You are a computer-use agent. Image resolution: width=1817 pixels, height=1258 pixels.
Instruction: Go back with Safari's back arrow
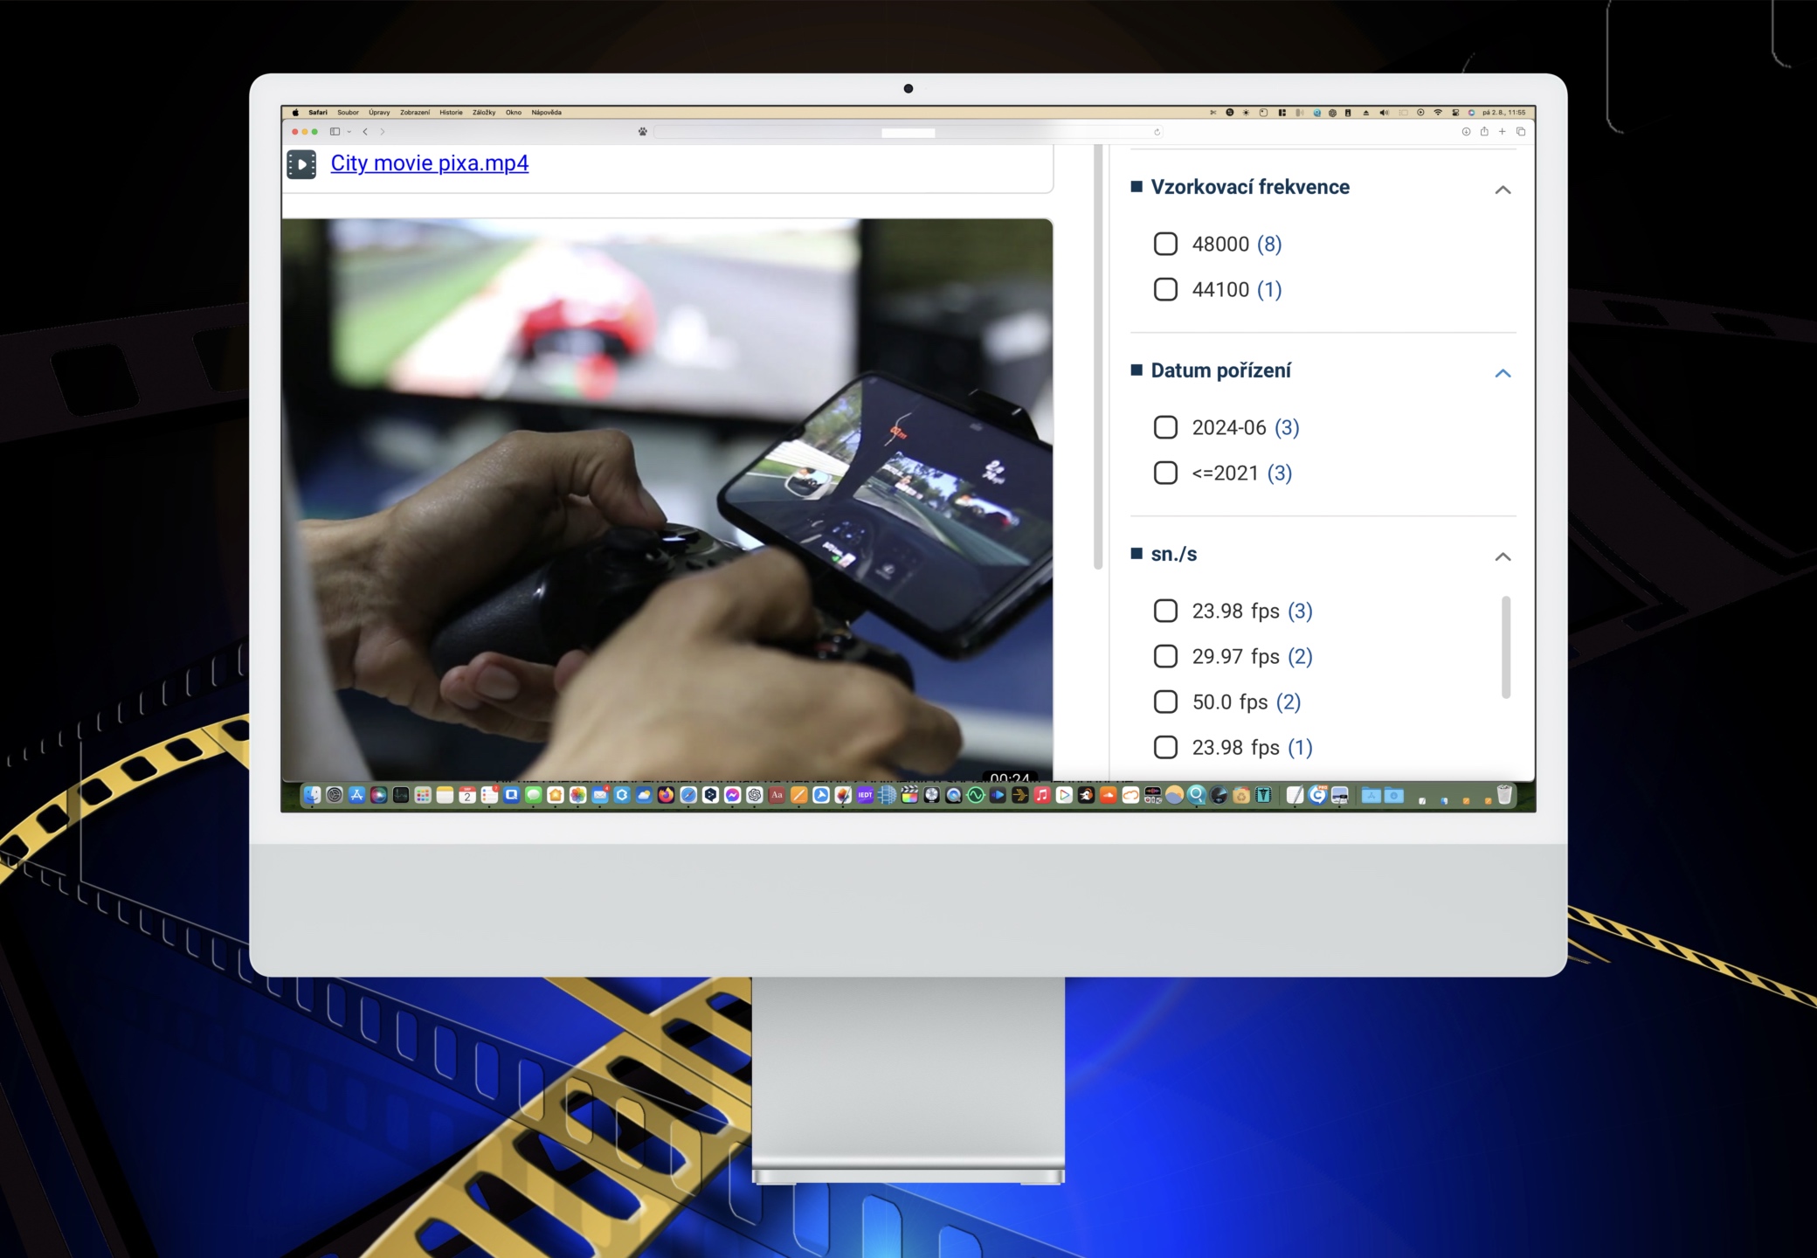[365, 132]
